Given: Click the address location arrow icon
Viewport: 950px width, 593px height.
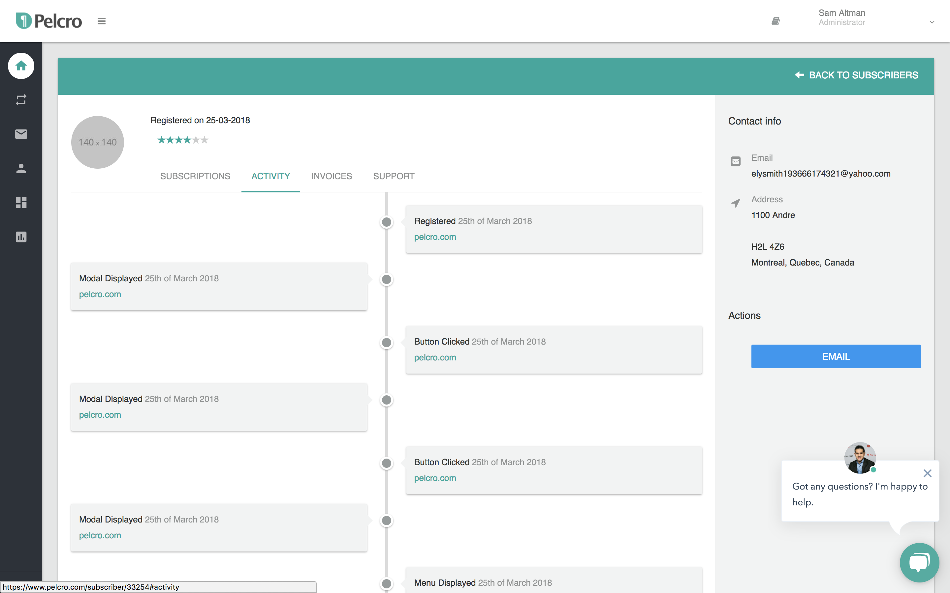Looking at the screenshot, I should 736,203.
